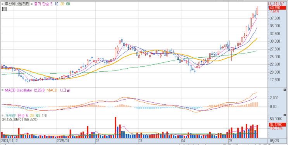Viewport: 288px width, 145px height.
Task: Select the orange MACD line label
Action: [52, 90]
